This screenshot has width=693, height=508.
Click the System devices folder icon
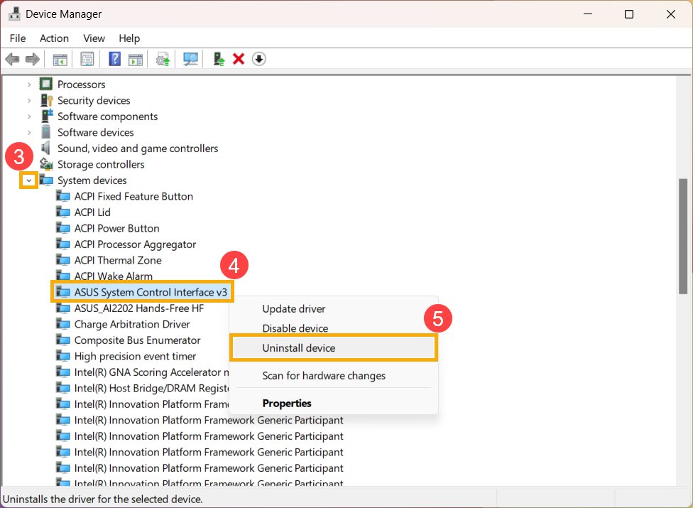pyautogui.click(x=46, y=180)
